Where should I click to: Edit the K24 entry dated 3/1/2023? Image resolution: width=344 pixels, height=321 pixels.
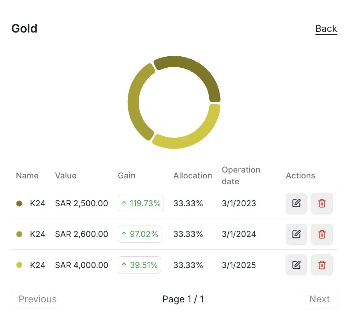pyautogui.click(x=296, y=203)
